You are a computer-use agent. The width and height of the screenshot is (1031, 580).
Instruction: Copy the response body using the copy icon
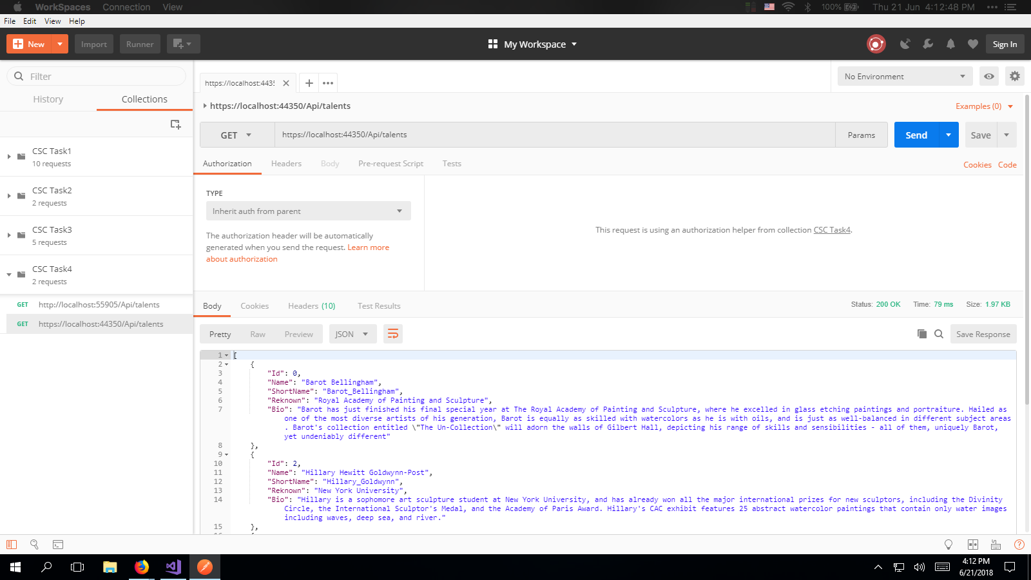pyautogui.click(x=921, y=334)
